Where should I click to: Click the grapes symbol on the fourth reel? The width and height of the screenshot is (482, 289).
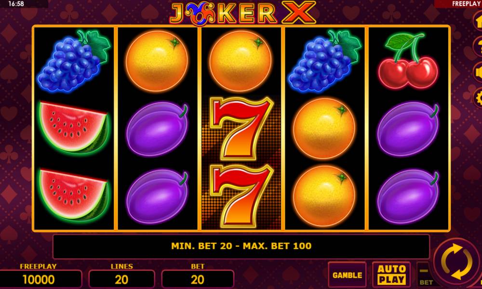click(324, 61)
